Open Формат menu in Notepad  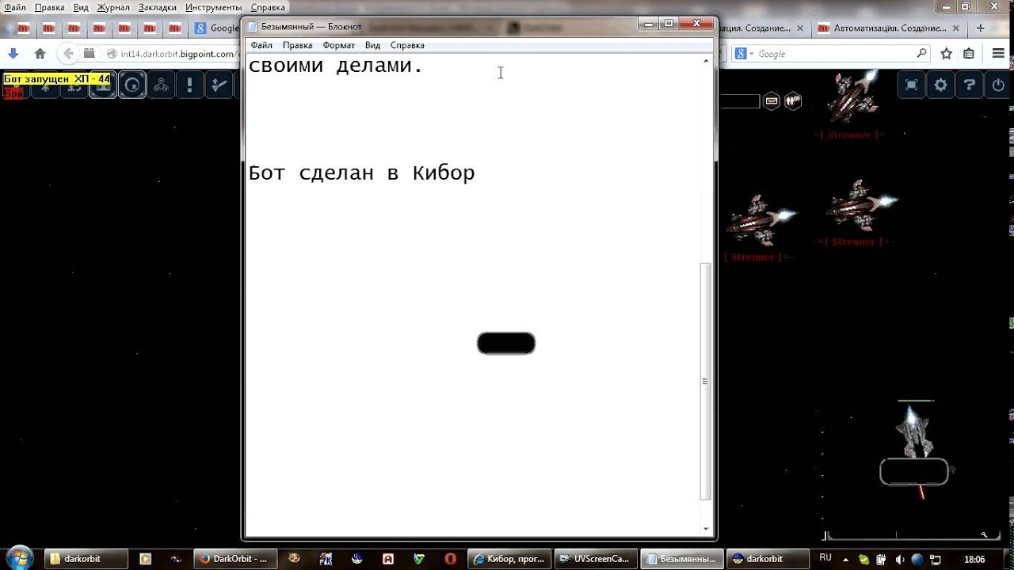coord(338,45)
